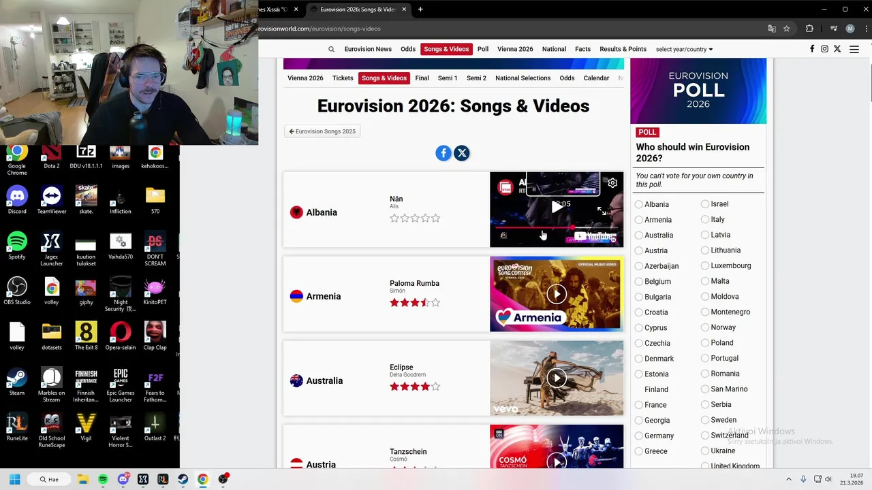Go back to Eurovision Songs 2025
The height and width of the screenshot is (490, 872).
322,131
